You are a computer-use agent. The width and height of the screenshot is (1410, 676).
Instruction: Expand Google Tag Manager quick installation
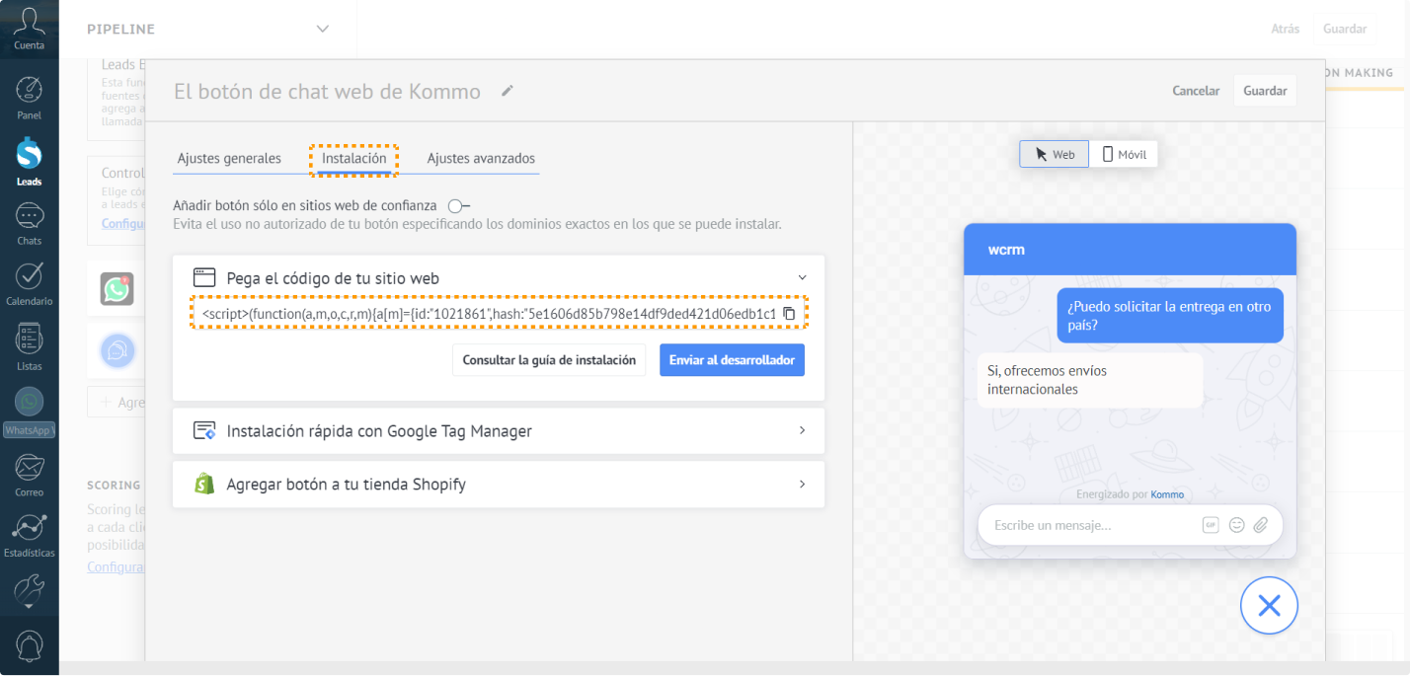pyautogui.click(x=802, y=430)
